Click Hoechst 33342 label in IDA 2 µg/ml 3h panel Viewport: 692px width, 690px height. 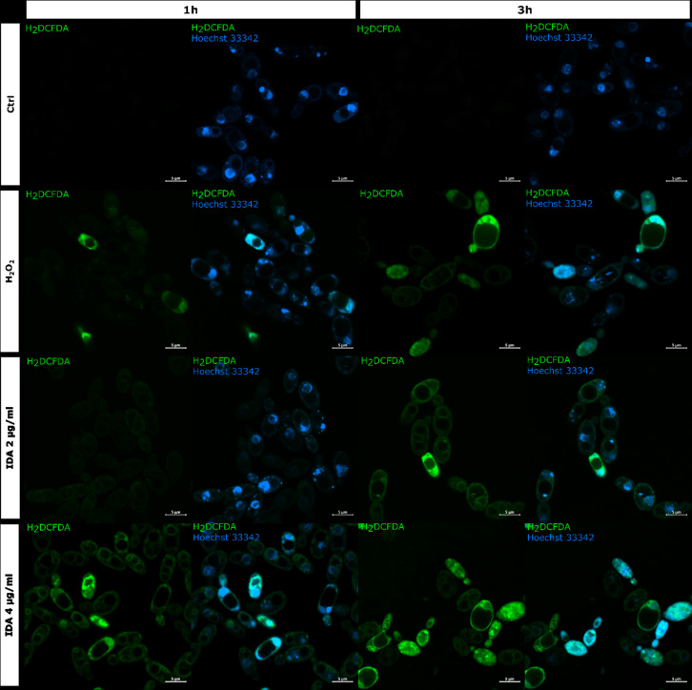click(x=560, y=371)
